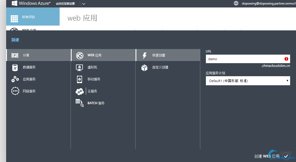Click the 所有项目 grid icon
Image resolution: width=296 pixels, height=162 pixels.
click(14, 19)
